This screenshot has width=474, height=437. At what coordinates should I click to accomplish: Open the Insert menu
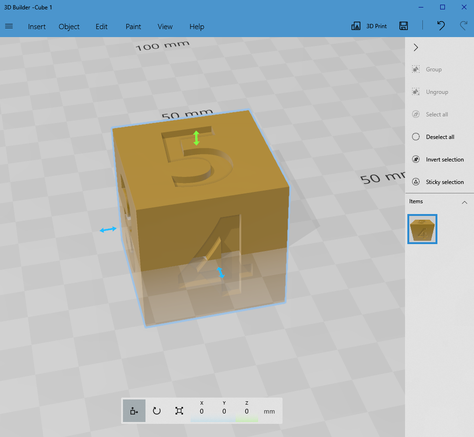point(37,27)
